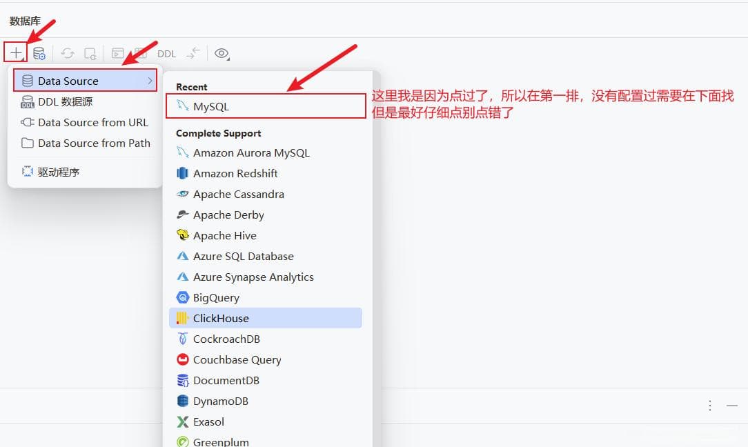Screen dimensions: 748x447
Task: Click the DDL toolbar button
Action: click(x=166, y=54)
